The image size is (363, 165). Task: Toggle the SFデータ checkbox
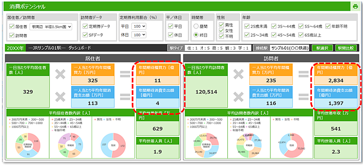[x=85, y=35]
